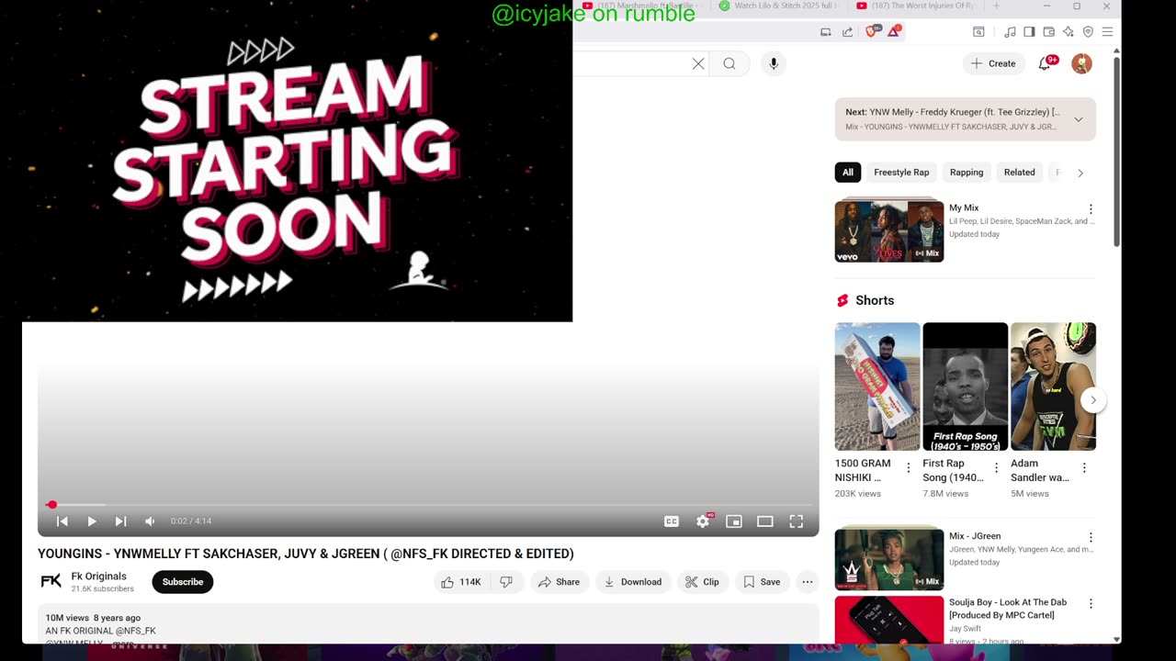Open more actions three-dot menu under video
This screenshot has width=1176, height=661.
(808, 582)
